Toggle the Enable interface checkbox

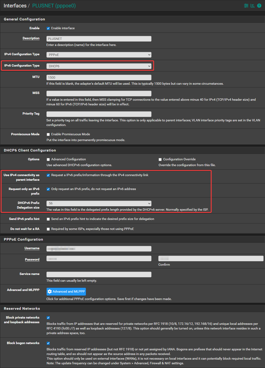(x=48, y=28)
